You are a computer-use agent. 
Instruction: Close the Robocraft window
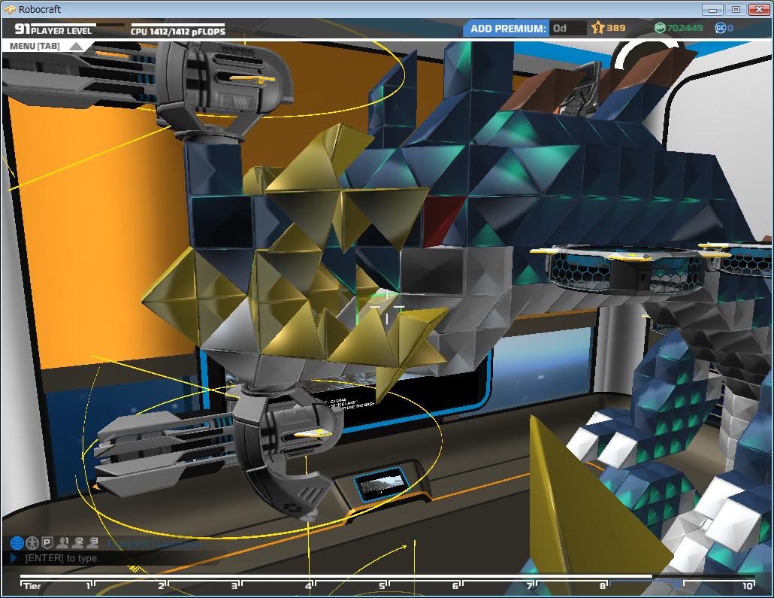(759, 9)
